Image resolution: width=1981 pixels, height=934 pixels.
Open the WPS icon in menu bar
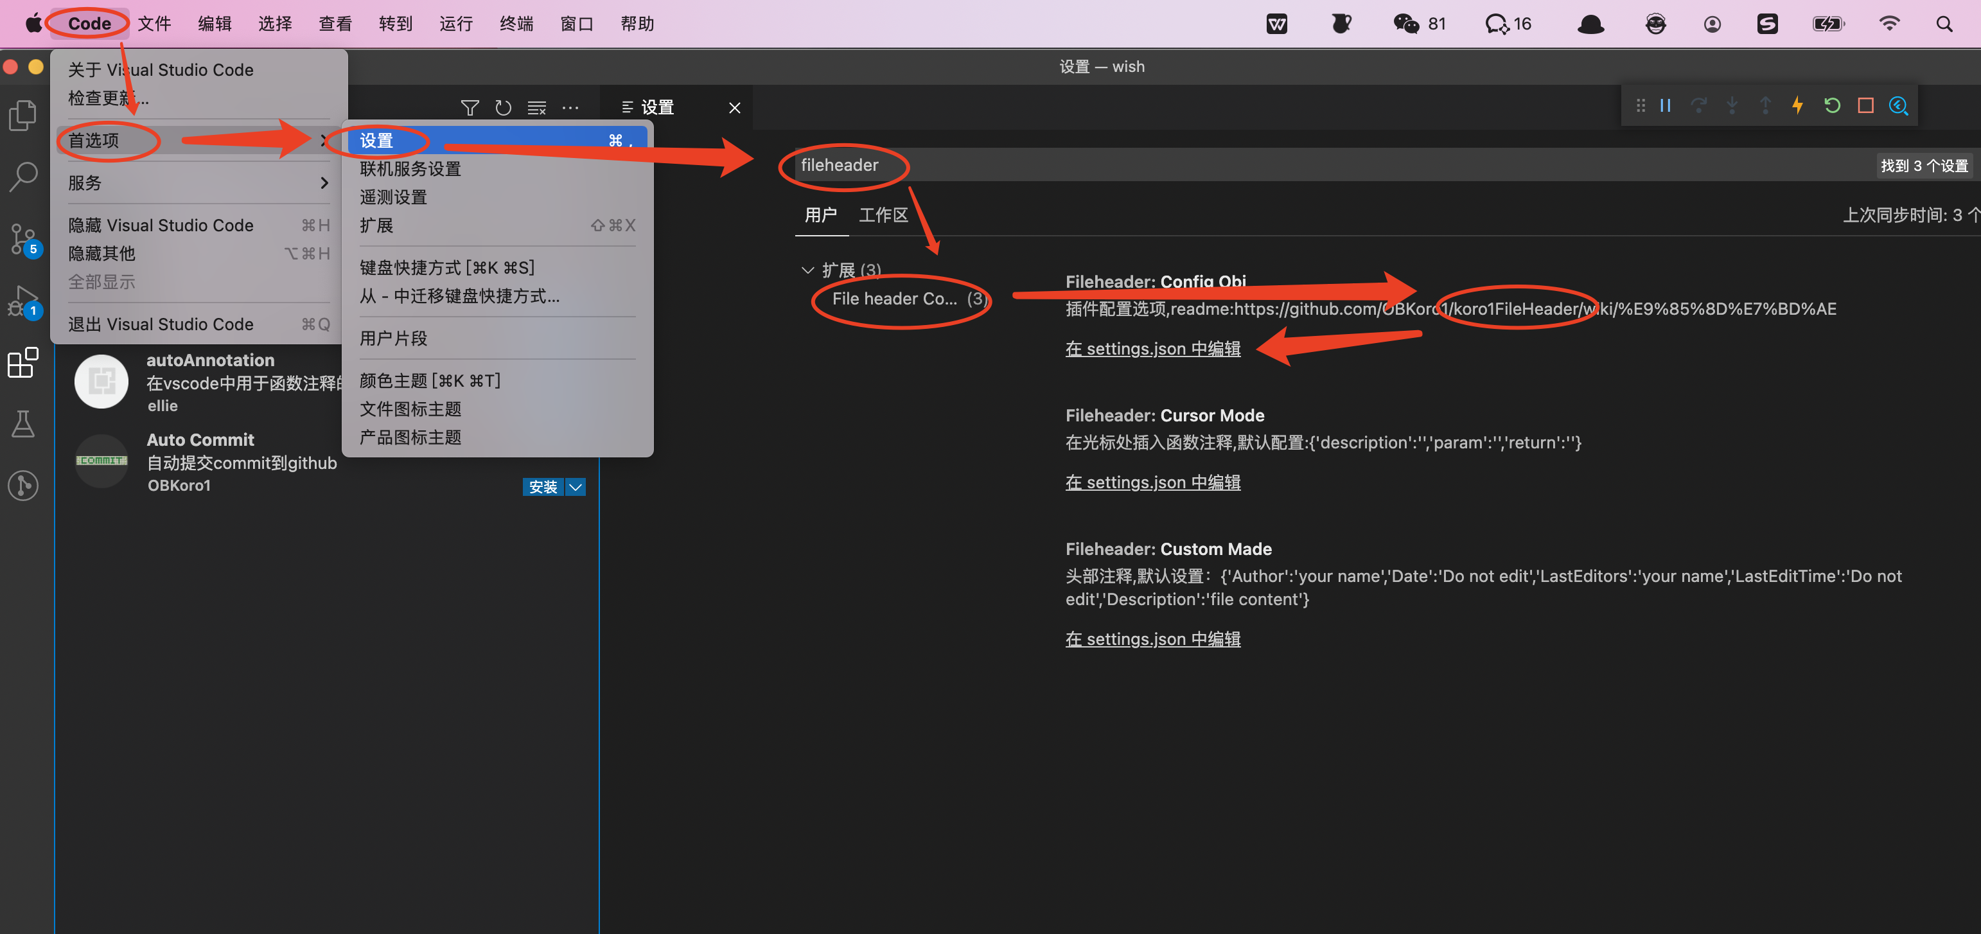[x=1276, y=24]
